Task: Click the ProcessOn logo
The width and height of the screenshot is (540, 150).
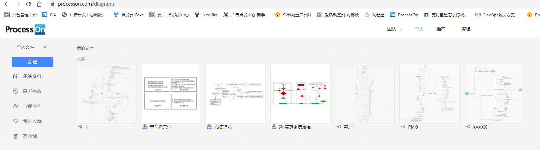Action: point(25,29)
